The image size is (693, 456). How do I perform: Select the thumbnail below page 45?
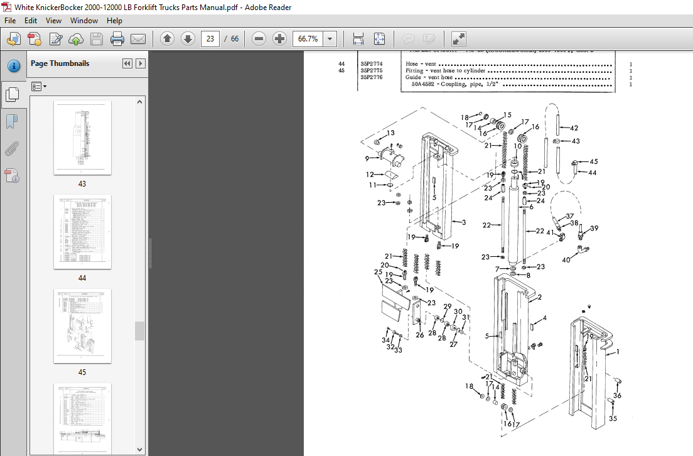[83, 418]
